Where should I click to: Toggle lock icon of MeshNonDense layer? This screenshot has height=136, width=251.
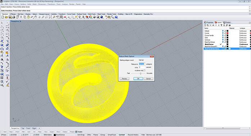click(225, 42)
